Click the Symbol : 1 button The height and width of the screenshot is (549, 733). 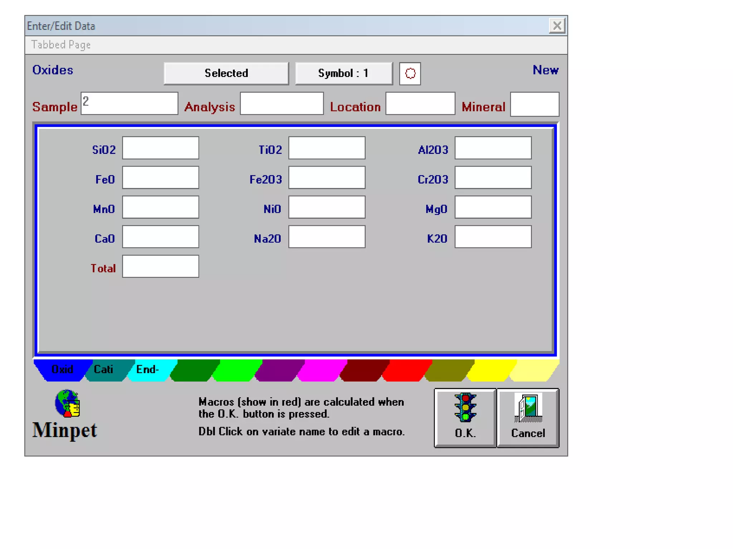(x=344, y=74)
